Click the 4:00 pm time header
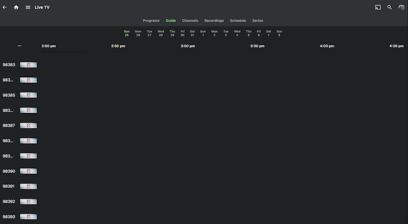Image resolution: width=408 pixels, height=224 pixels. pyautogui.click(x=327, y=46)
